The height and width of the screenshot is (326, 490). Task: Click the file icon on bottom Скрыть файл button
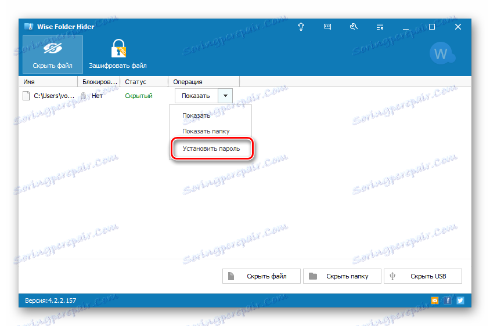231,276
